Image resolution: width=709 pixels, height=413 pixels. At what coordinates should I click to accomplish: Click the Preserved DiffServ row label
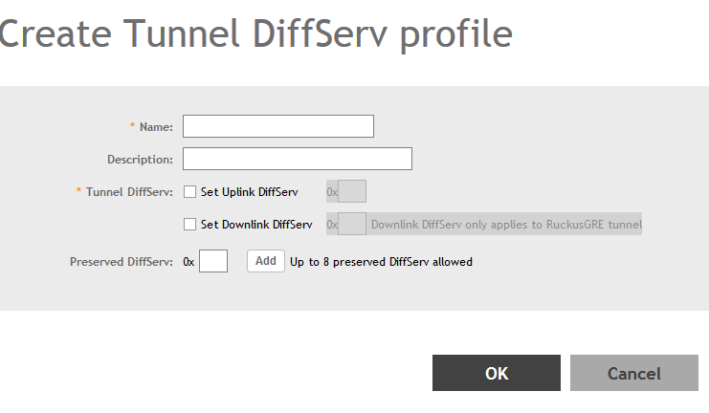[x=121, y=261]
